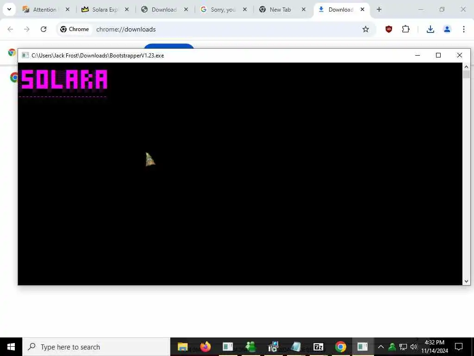The width and height of the screenshot is (474, 356).
Task: Click the console scrollbar down arrow
Action: click(x=466, y=281)
